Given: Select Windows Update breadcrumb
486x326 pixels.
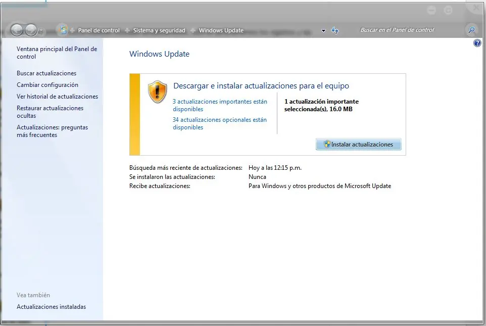Looking at the screenshot, I should point(221,30).
